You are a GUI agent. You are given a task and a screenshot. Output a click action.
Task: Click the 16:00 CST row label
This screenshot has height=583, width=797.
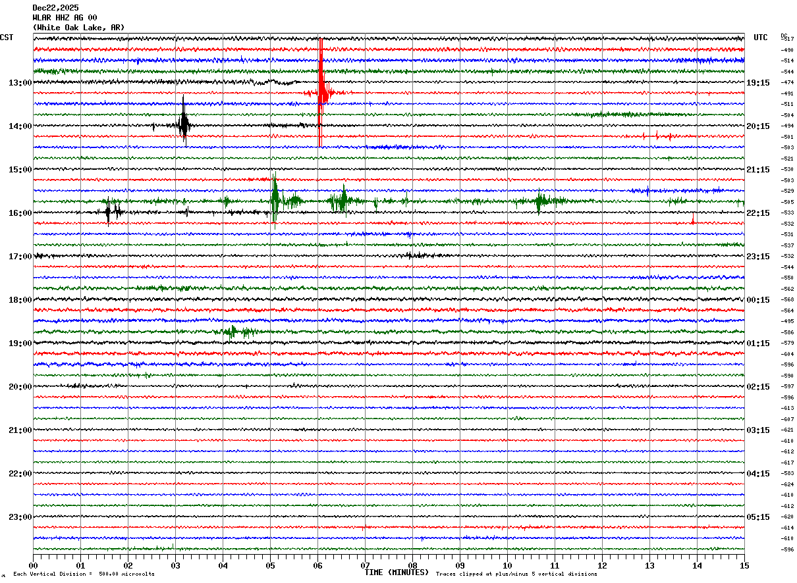point(20,213)
